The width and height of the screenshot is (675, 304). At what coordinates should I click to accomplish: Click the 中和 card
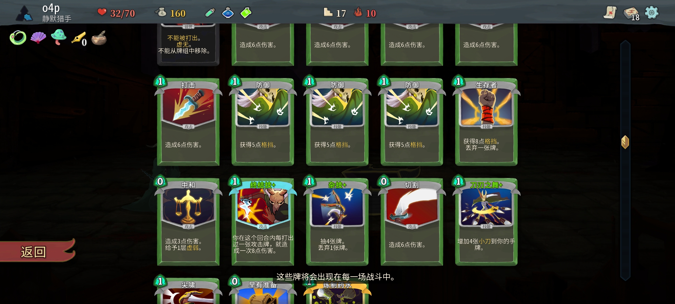tap(188, 222)
